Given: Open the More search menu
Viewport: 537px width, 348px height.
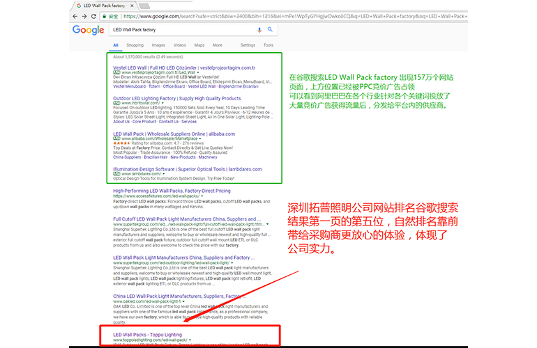Looking at the screenshot, I should [x=218, y=45].
